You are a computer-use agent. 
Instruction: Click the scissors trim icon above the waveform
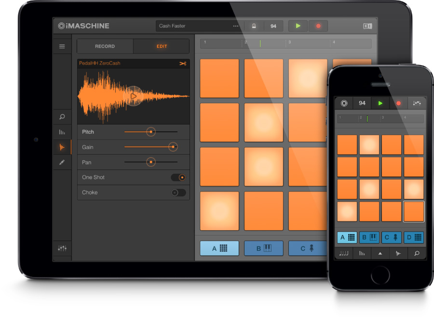coord(182,64)
